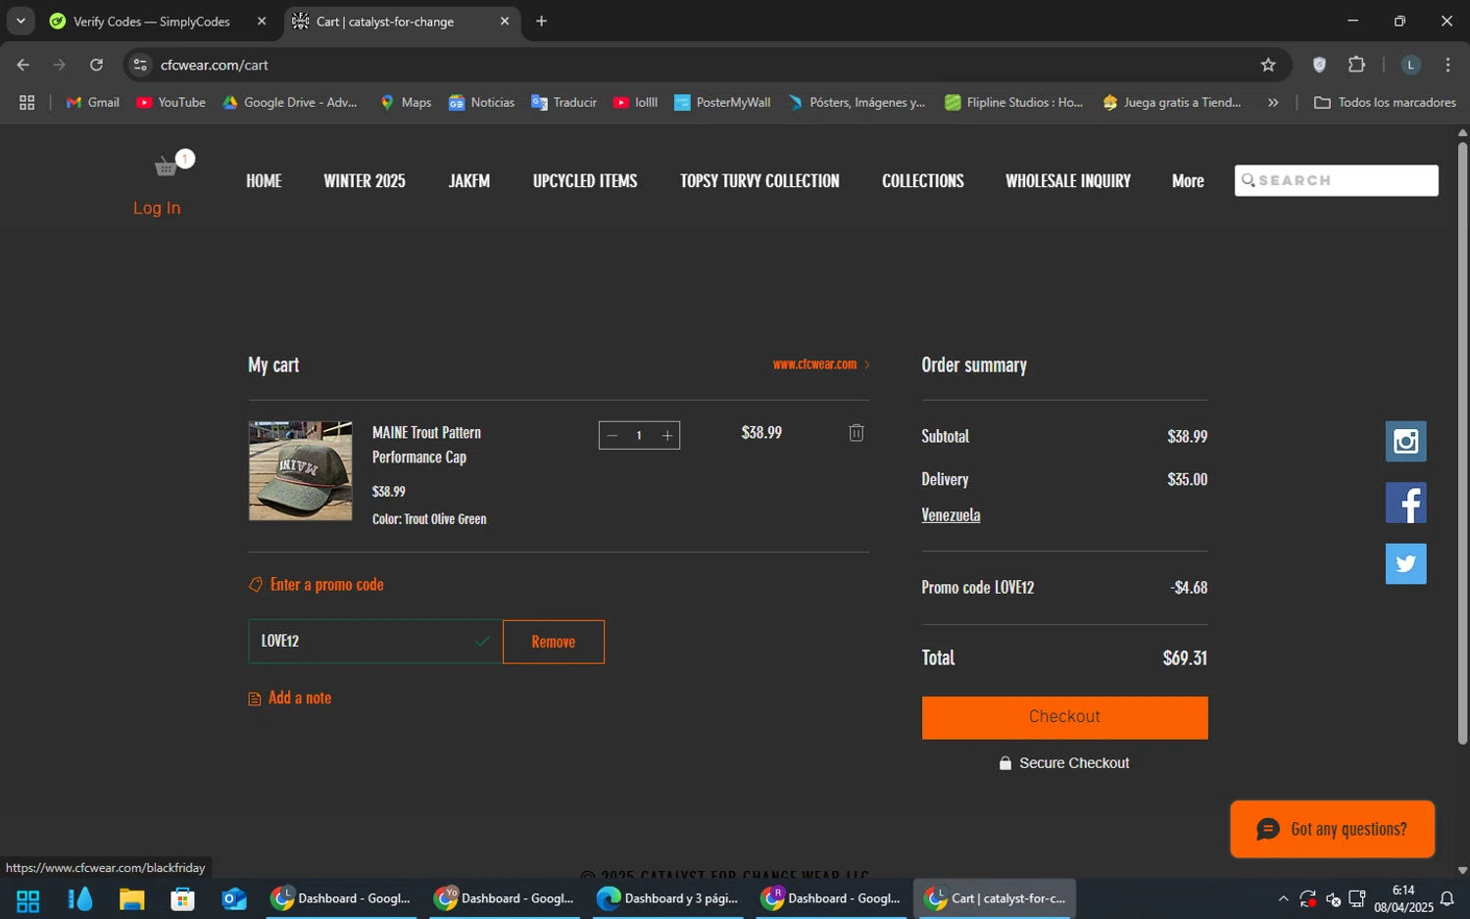Screen dimensions: 1470x919
Task: Open PosterMyWall bookmark
Action: click(x=722, y=102)
